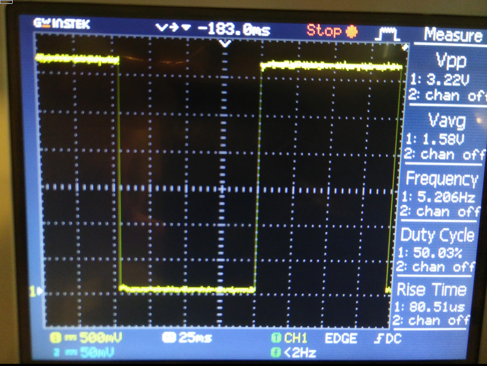The height and width of the screenshot is (366, 487).
Task: Click the CH1 trigger source label
Action: coord(296,338)
